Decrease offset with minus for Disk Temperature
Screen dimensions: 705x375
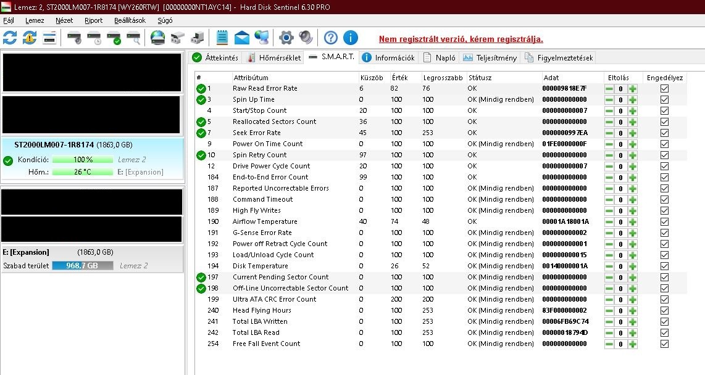(x=609, y=266)
